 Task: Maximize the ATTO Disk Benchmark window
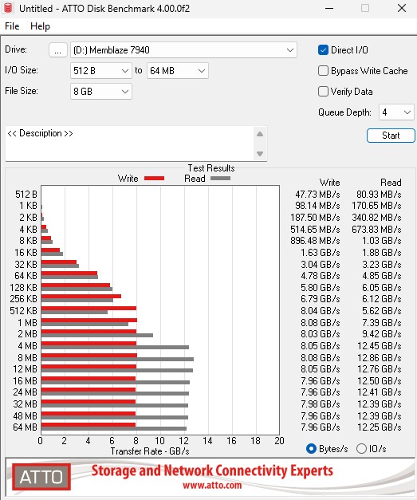pos(365,8)
